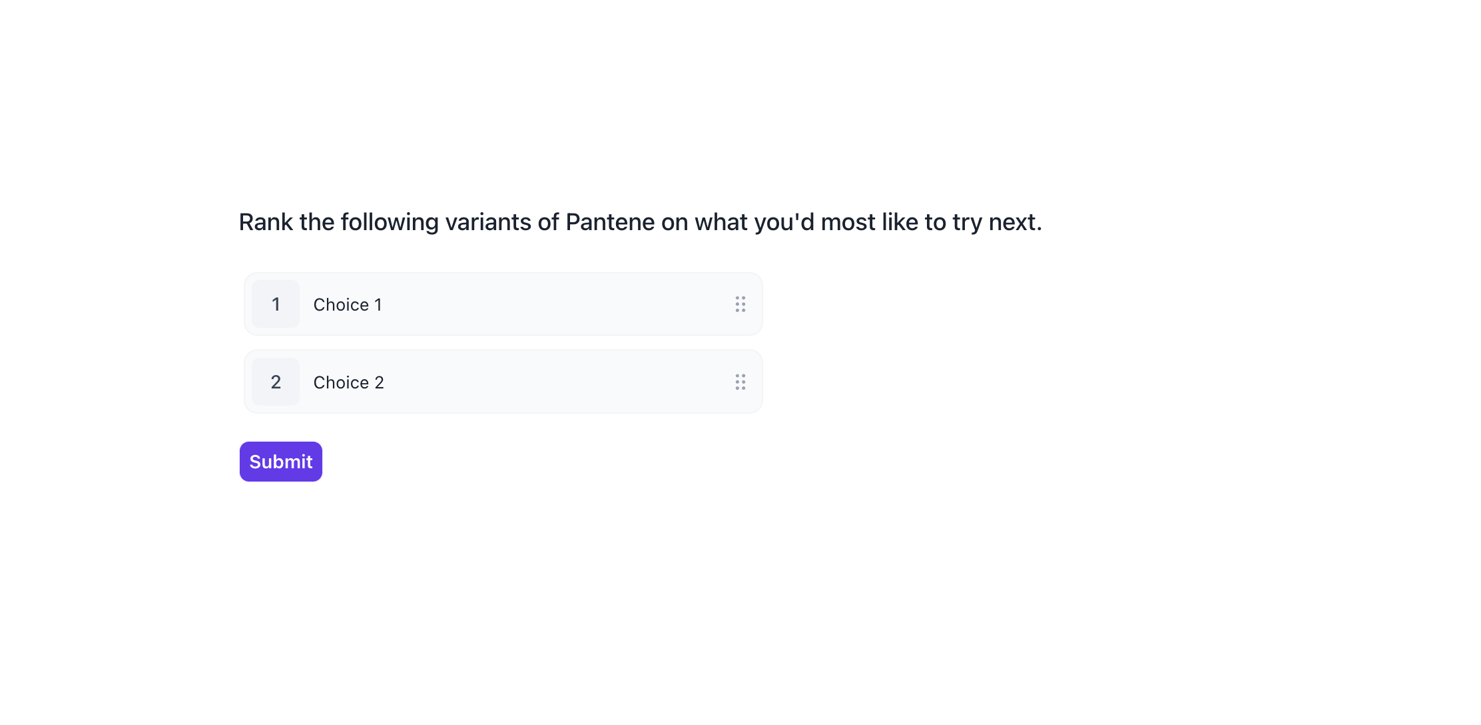1481x725 pixels.
Task: Click the word variants in the question
Action: (488, 222)
